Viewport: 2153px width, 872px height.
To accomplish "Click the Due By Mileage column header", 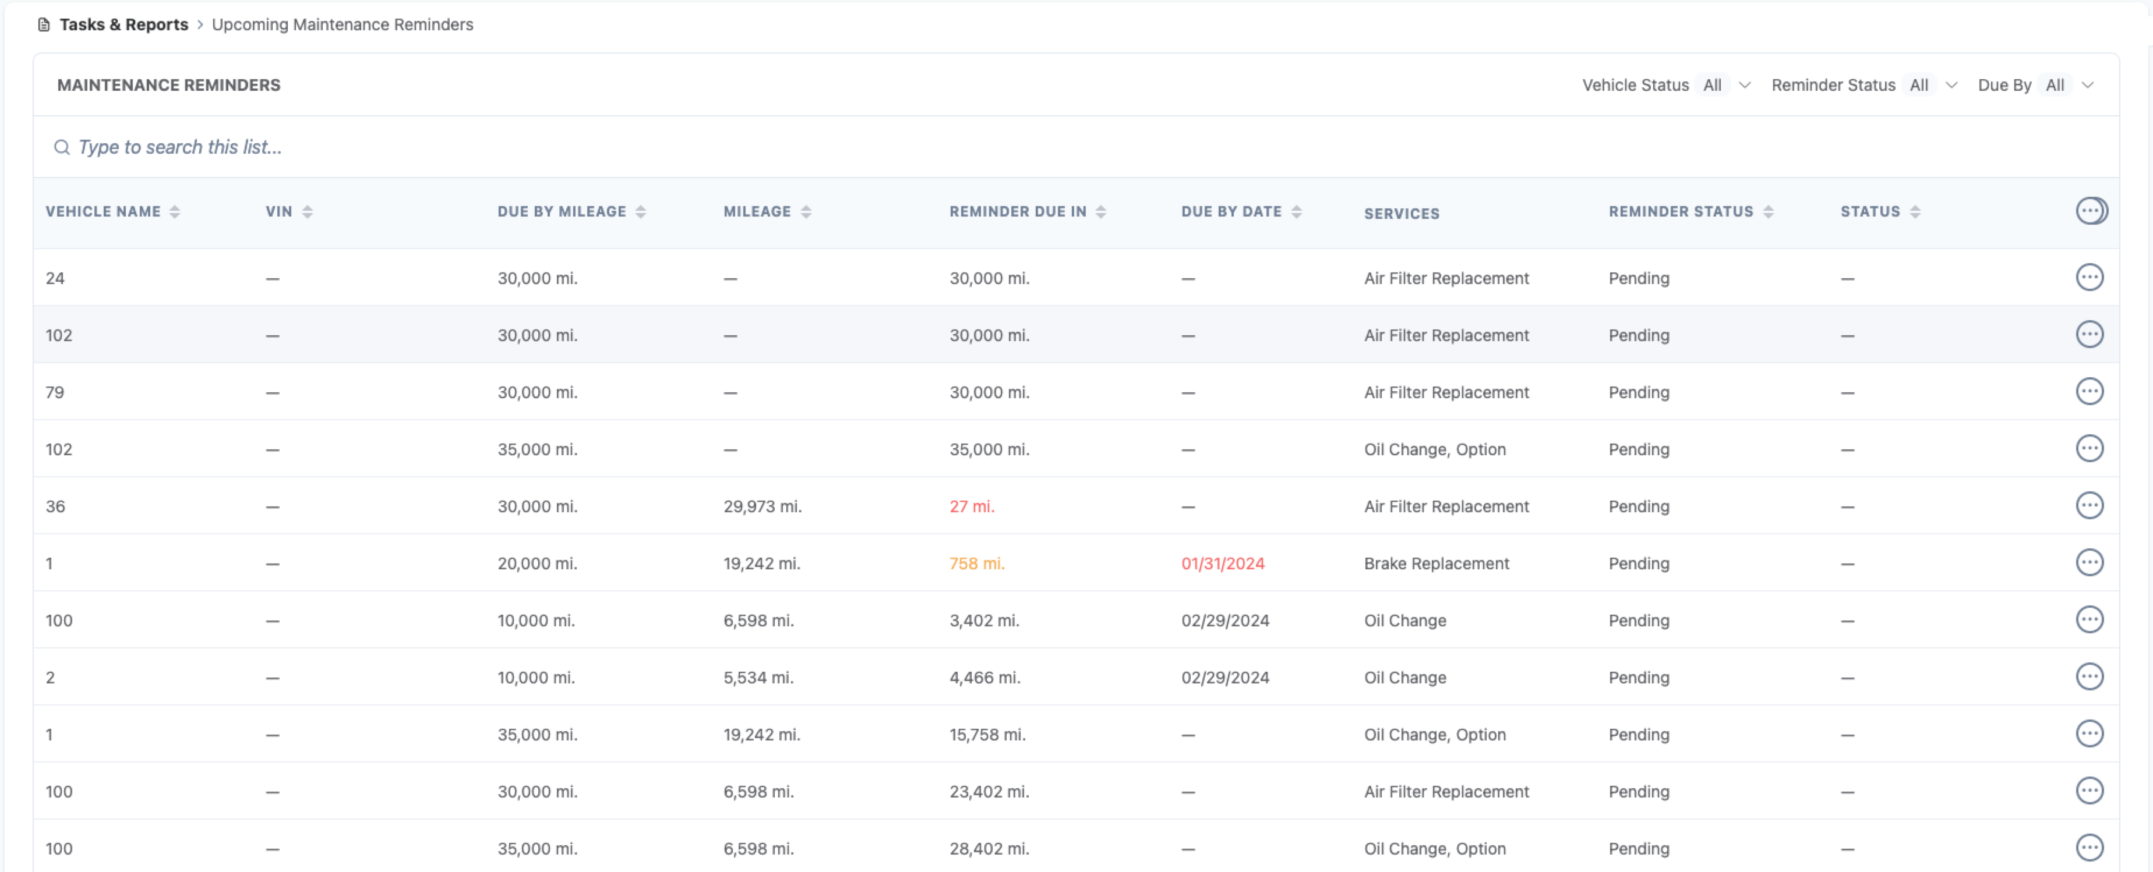I will [562, 212].
